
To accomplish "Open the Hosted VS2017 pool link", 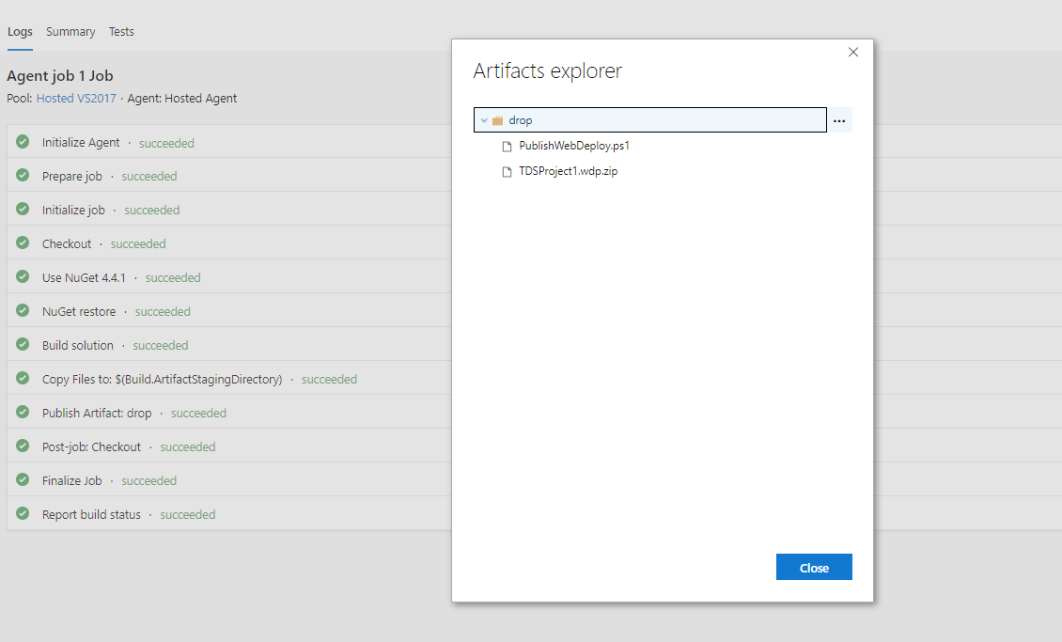I will [76, 98].
